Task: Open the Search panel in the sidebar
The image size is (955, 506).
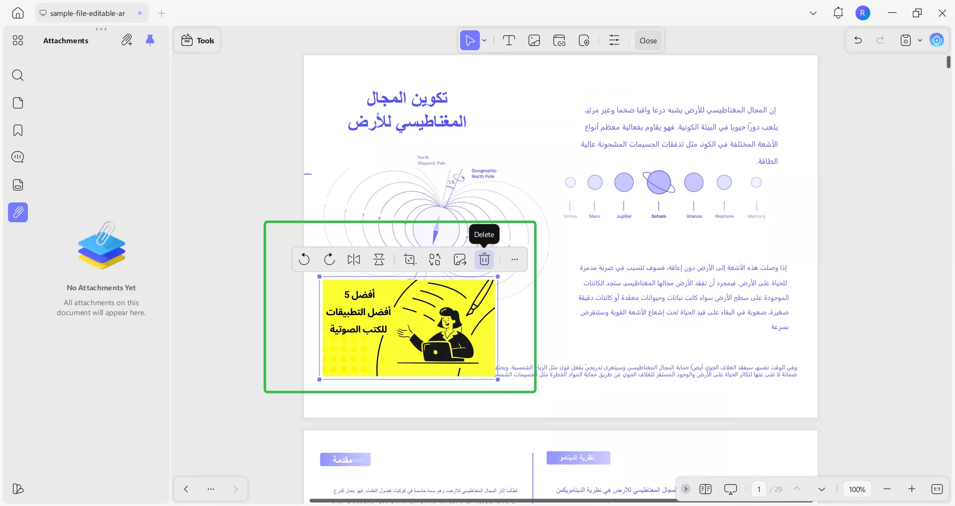Action: pos(18,75)
